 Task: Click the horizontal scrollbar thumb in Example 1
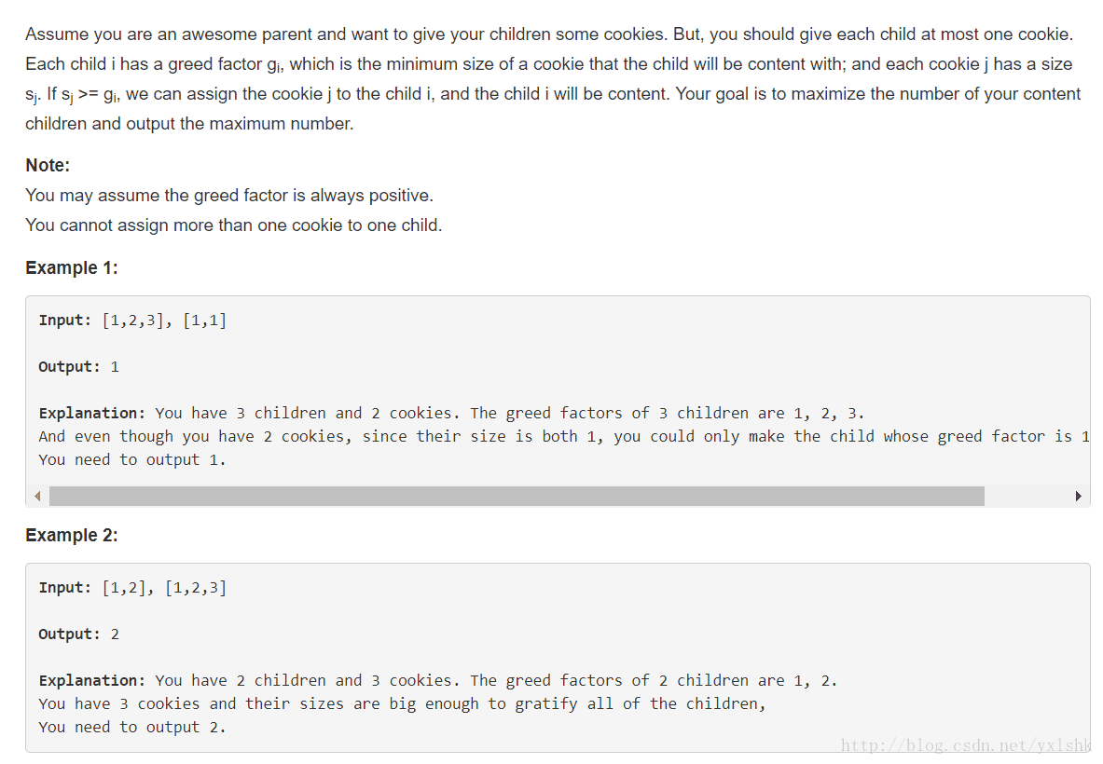tap(517, 497)
